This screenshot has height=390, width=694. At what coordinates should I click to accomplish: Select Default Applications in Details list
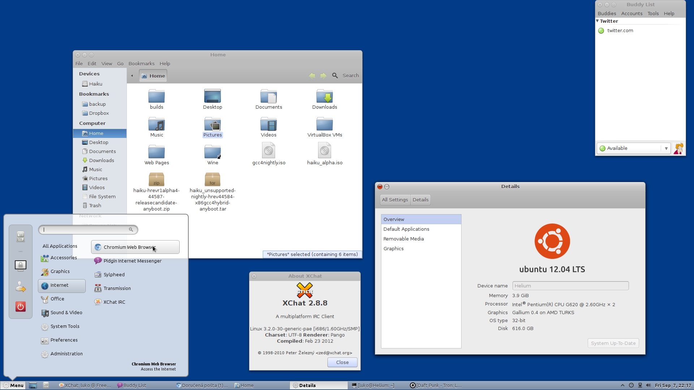(x=421, y=229)
